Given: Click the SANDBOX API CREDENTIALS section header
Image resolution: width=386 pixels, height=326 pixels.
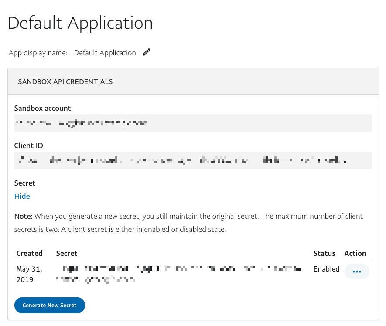Looking at the screenshot, I should coord(65,81).
